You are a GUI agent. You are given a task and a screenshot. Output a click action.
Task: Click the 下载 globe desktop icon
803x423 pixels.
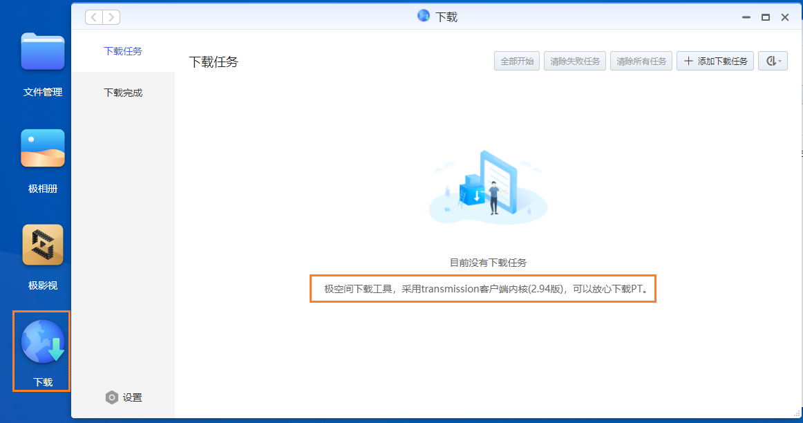click(x=43, y=342)
